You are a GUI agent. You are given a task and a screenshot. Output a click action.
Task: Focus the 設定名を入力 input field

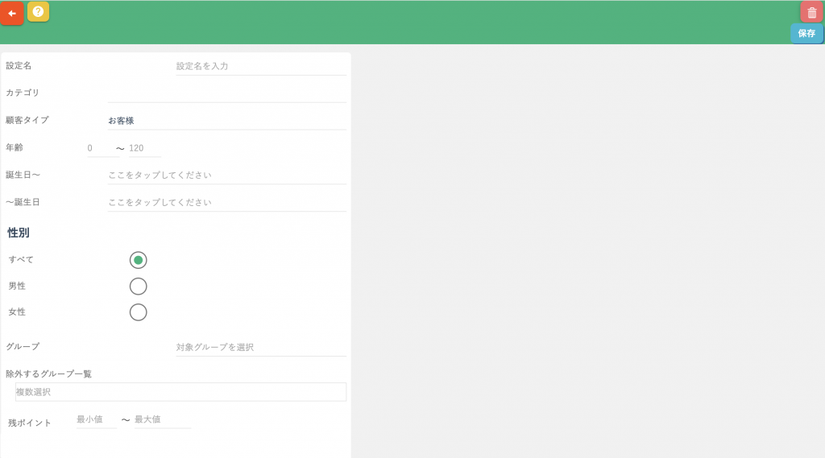(261, 66)
